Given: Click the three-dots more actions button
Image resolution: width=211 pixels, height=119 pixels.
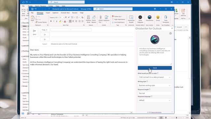Looking at the screenshot, I should click(186, 27).
